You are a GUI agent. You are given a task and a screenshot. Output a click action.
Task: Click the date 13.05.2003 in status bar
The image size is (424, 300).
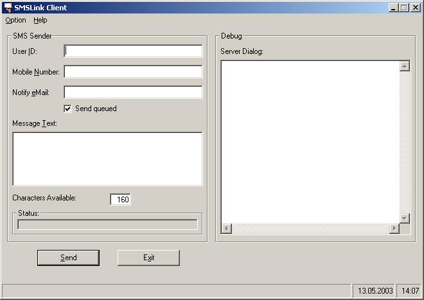click(x=375, y=291)
